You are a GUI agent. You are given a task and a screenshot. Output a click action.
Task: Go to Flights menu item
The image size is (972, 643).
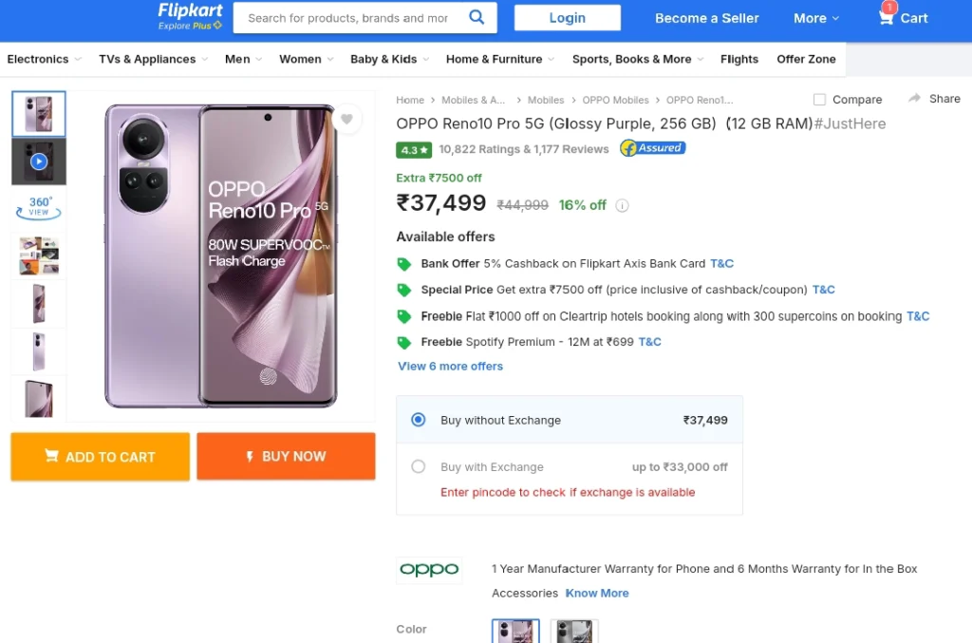pyautogui.click(x=738, y=59)
